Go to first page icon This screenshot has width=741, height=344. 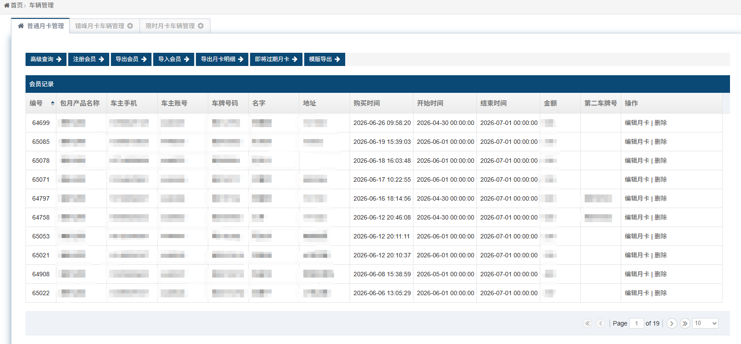(587, 323)
